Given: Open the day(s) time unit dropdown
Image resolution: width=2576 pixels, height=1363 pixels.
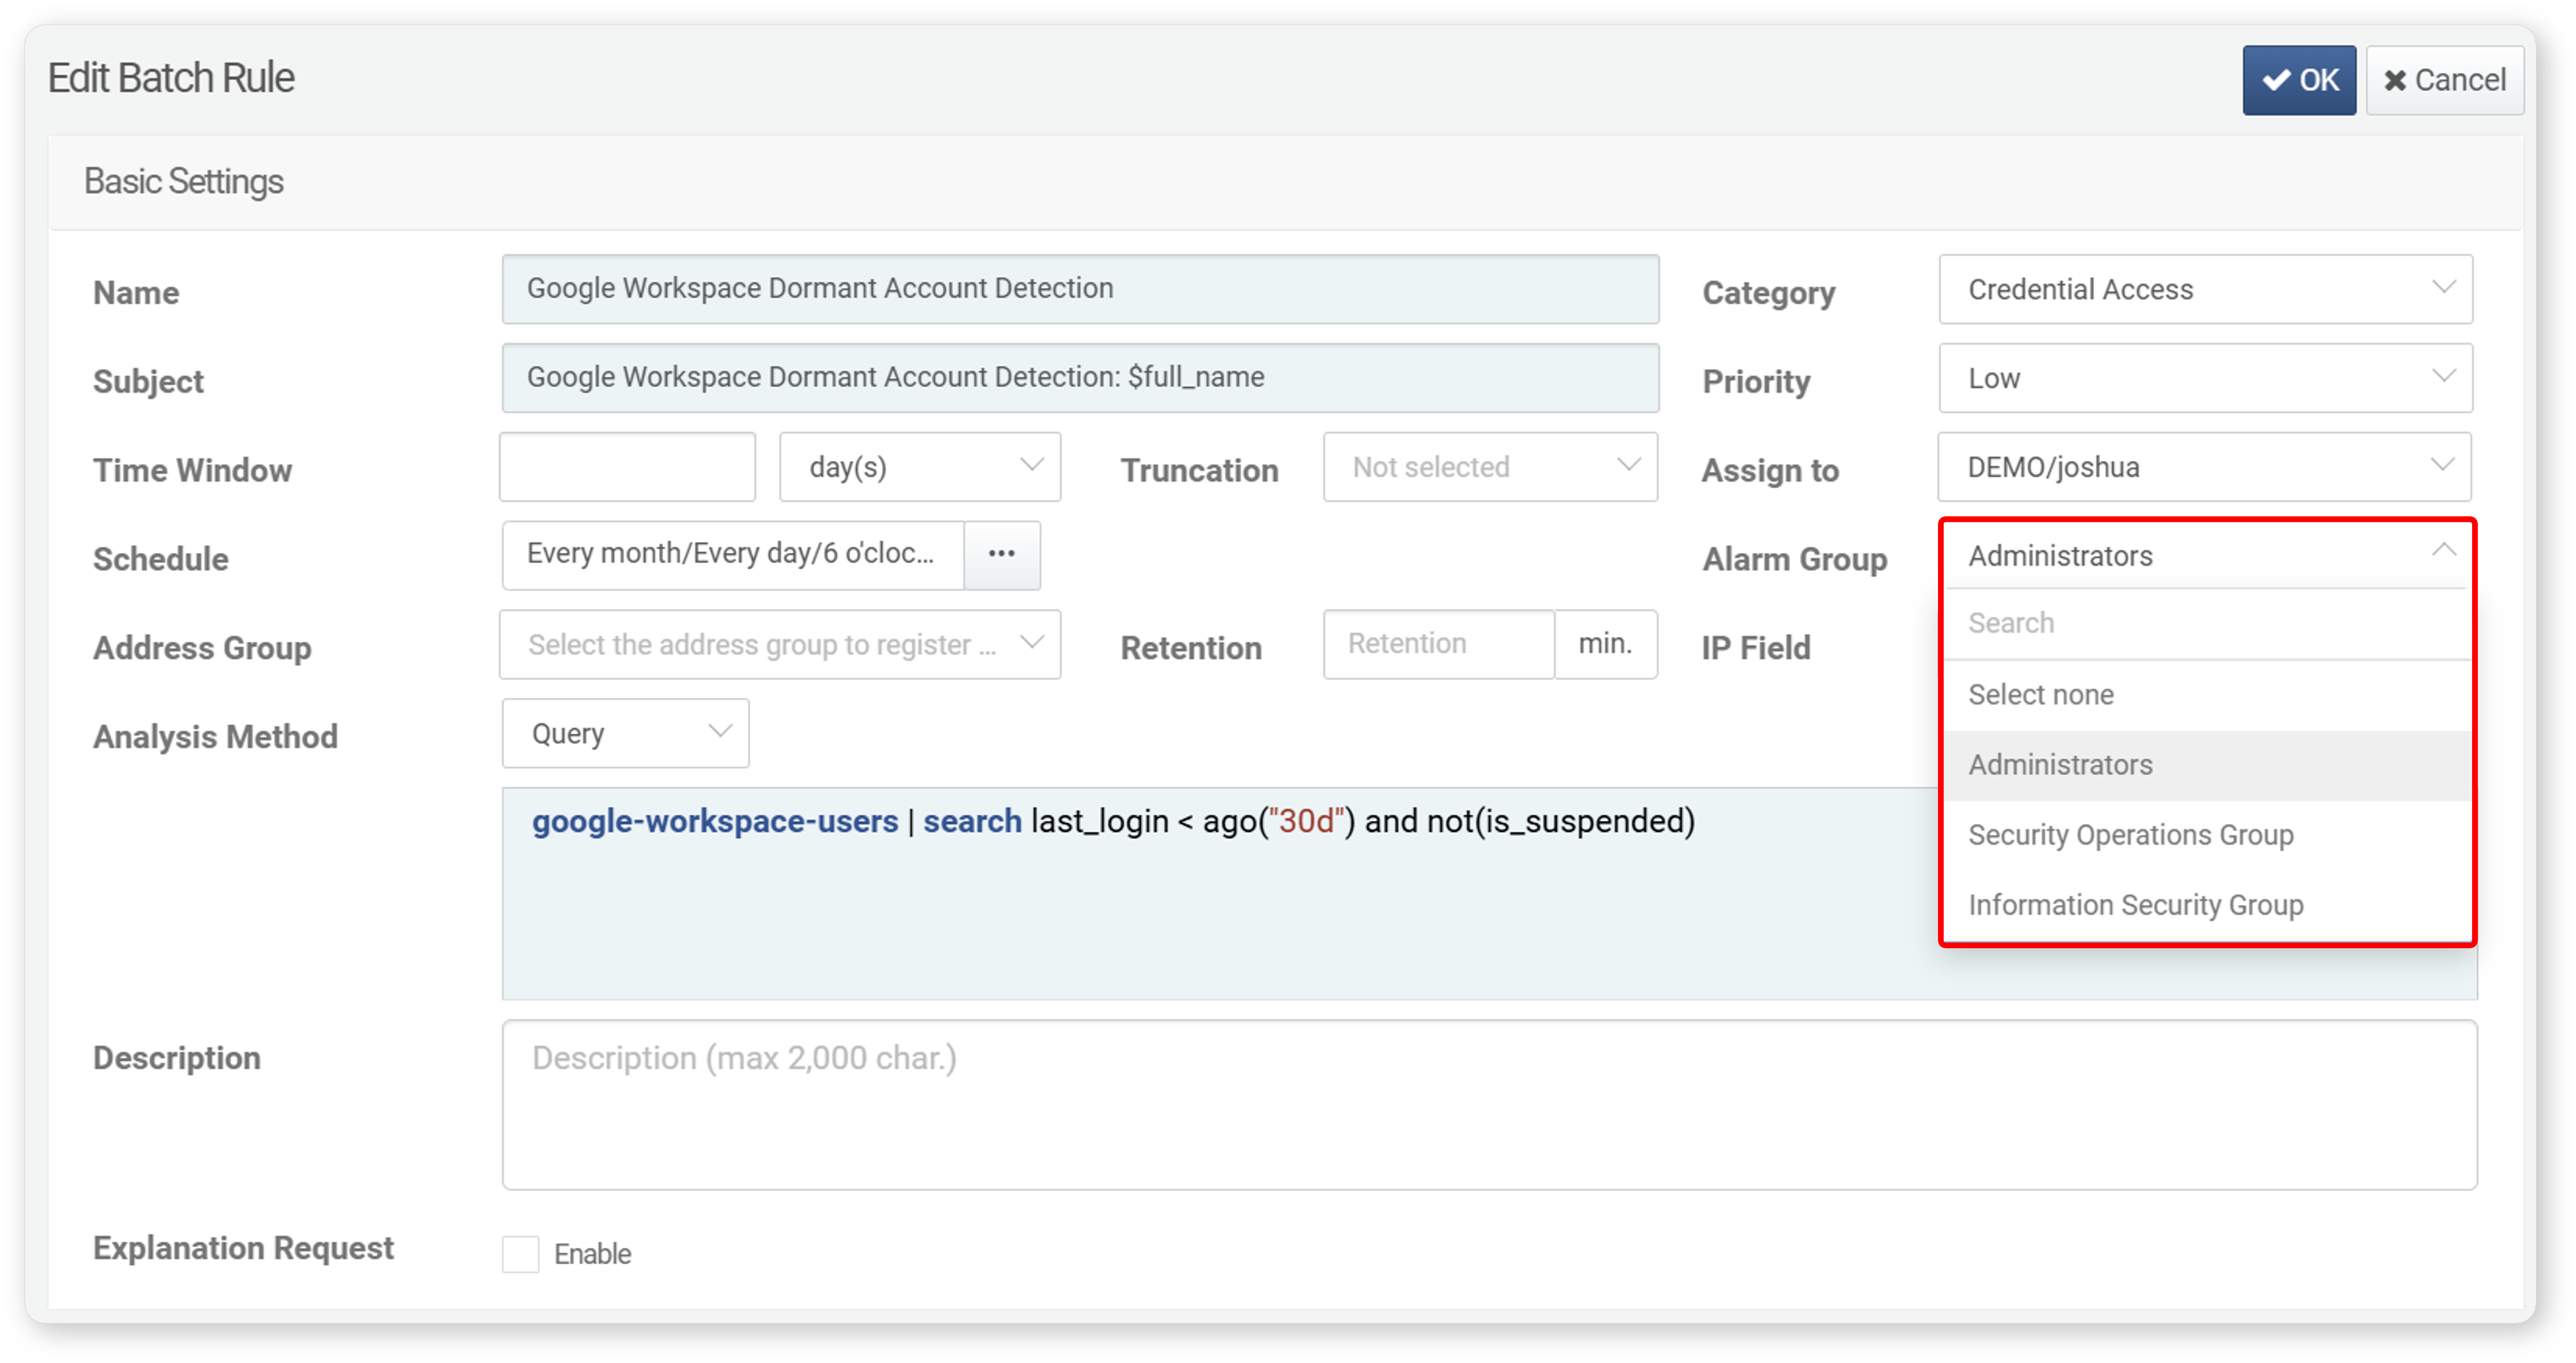Looking at the screenshot, I should (x=920, y=466).
